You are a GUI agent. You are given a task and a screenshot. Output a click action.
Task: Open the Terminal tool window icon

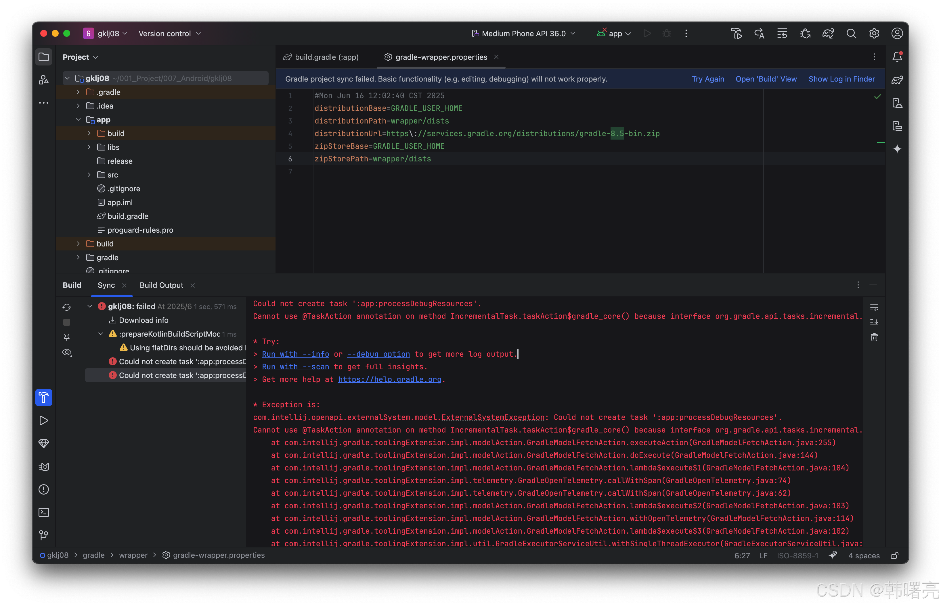pos(44,512)
